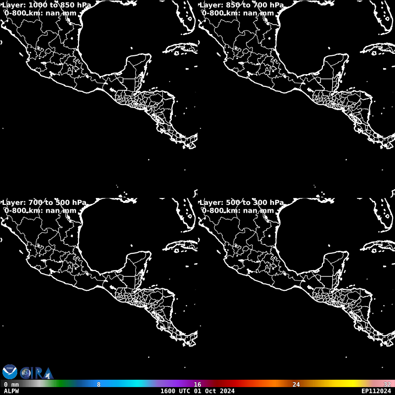Viewport: 395px width, 395px height.
Task: Select the 'Layer: 500 to 300 hPa' title
Action: point(241,202)
